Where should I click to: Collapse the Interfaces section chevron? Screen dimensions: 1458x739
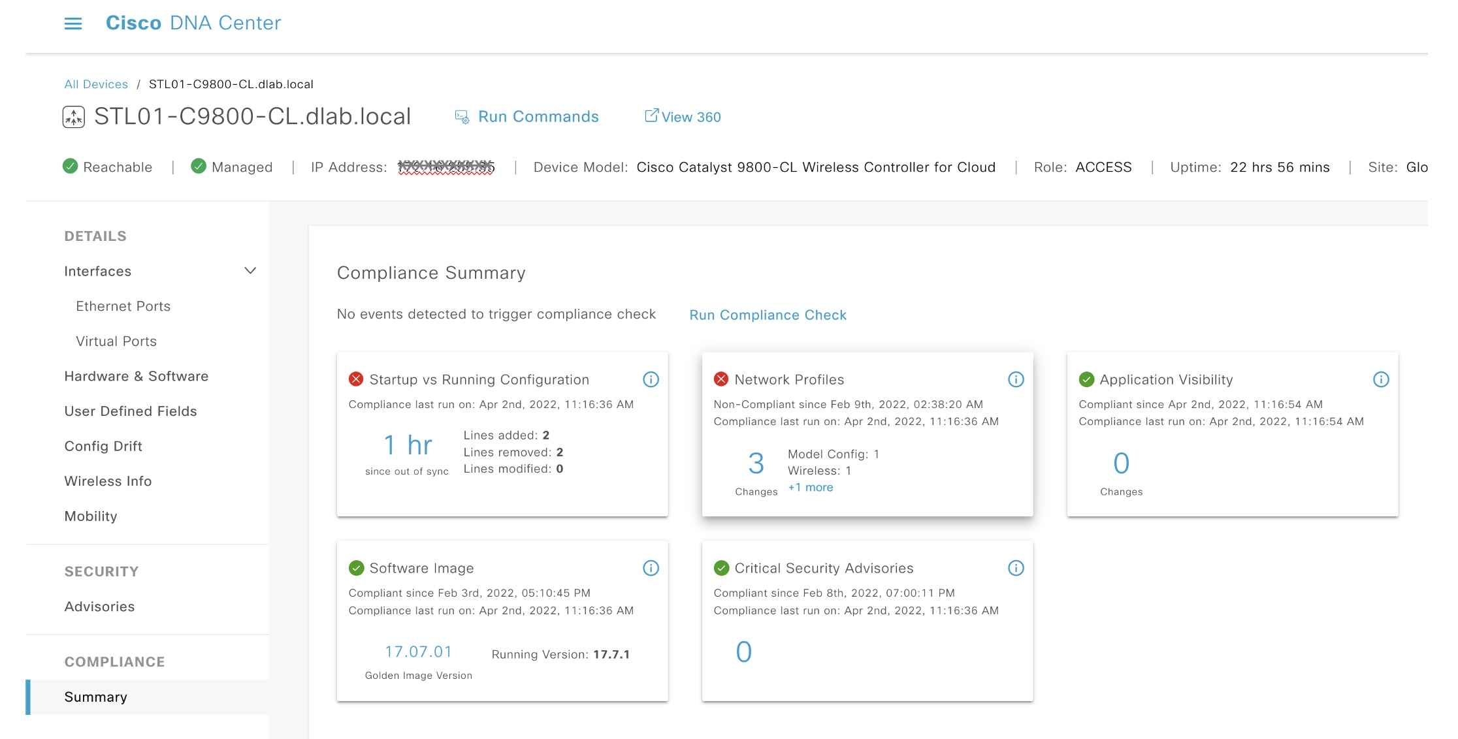250,270
